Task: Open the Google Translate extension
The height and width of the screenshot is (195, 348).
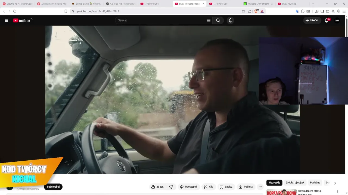Action: pyautogui.click(x=297, y=11)
